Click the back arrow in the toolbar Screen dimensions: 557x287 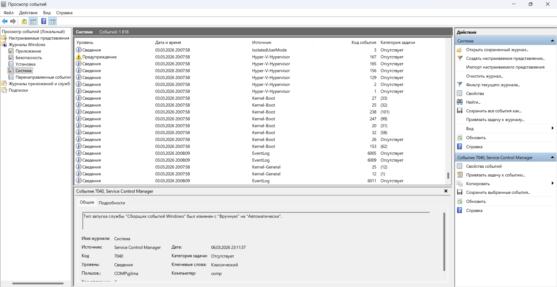point(5,21)
